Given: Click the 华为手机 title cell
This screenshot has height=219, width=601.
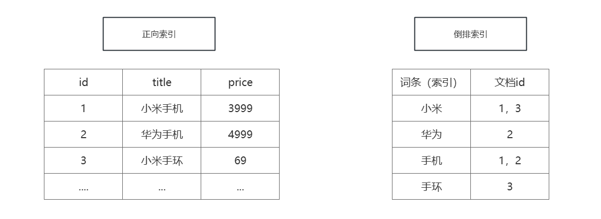Looking at the screenshot, I should pyautogui.click(x=161, y=135).
